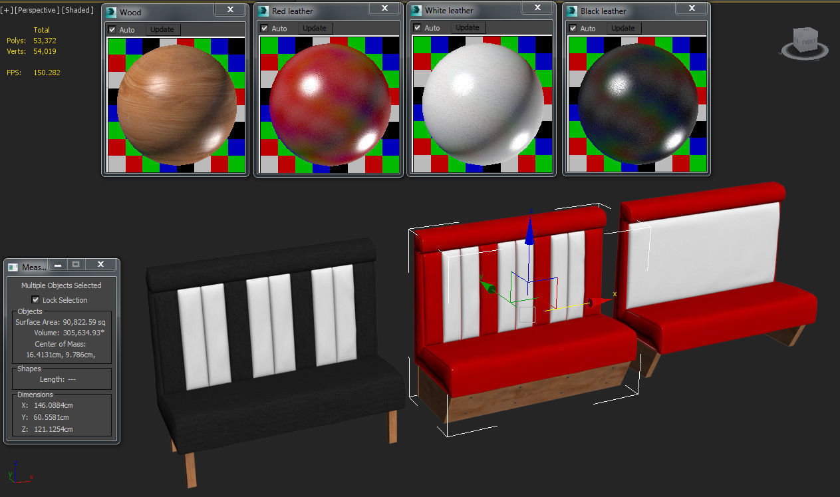Click the Polys count 53,372
The width and height of the screenshot is (840, 497).
(x=45, y=41)
